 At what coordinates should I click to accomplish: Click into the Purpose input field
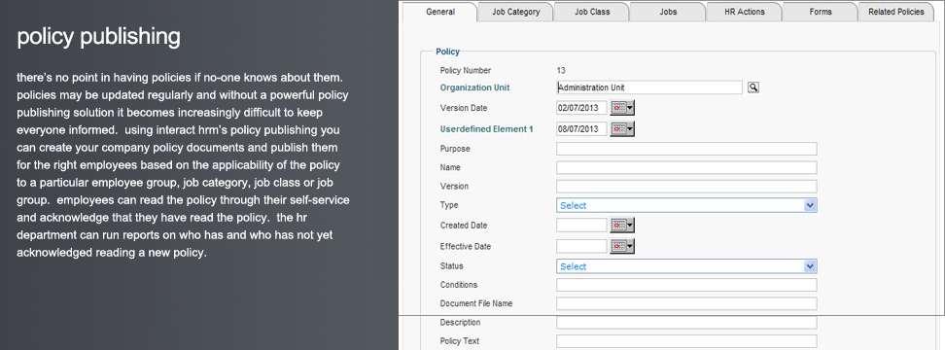(x=686, y=149)
